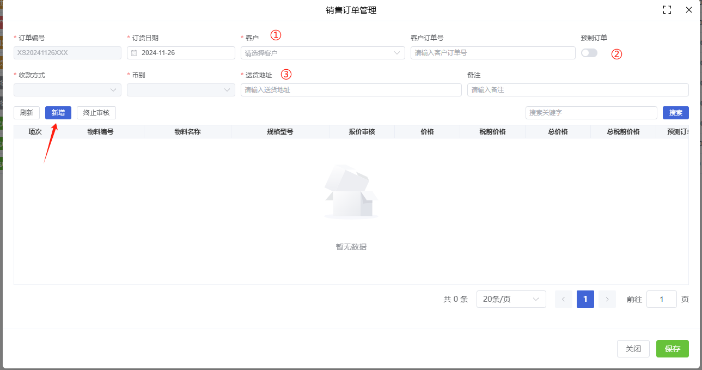Screen dimensions: 702x370
Task: Focus the 客户订单号 input
Action: [x=493, y=53]
